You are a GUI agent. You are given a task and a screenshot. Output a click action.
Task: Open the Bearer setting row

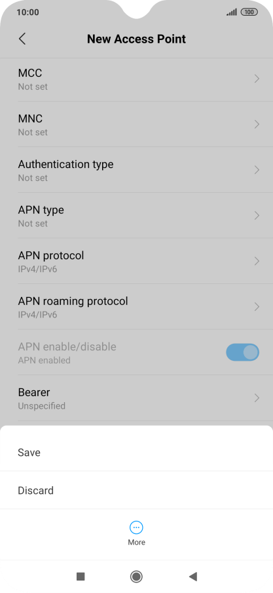click(136, 398)
